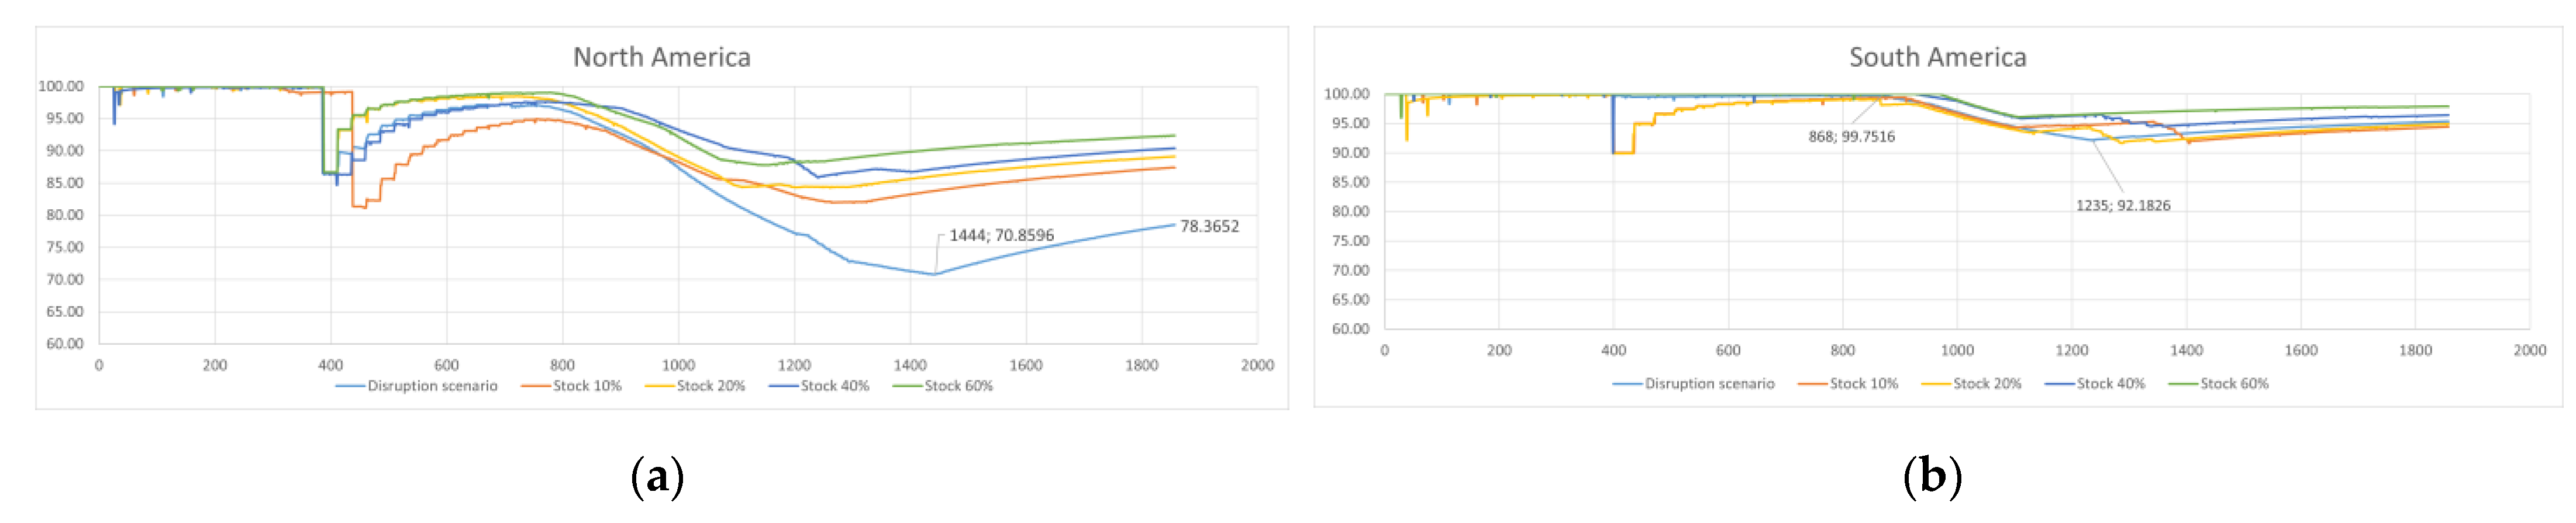This screenshot has height=523, width=2576.
Task: Click x-axis tick 400 in North America chart
Action: click(x=331, y=366)
